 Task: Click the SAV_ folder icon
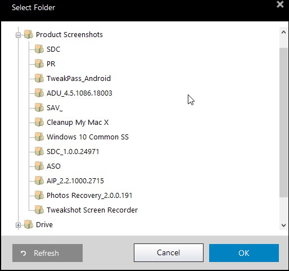[x=39, y=107]
